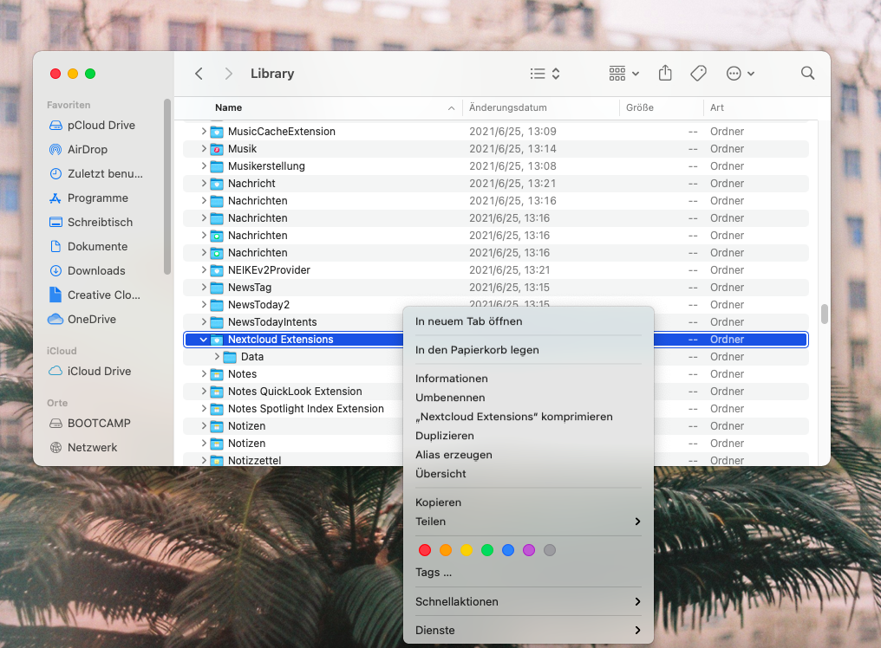Screen dimensions: 881x648
Task: Apply the orange tag color
Action: (446, 550)
